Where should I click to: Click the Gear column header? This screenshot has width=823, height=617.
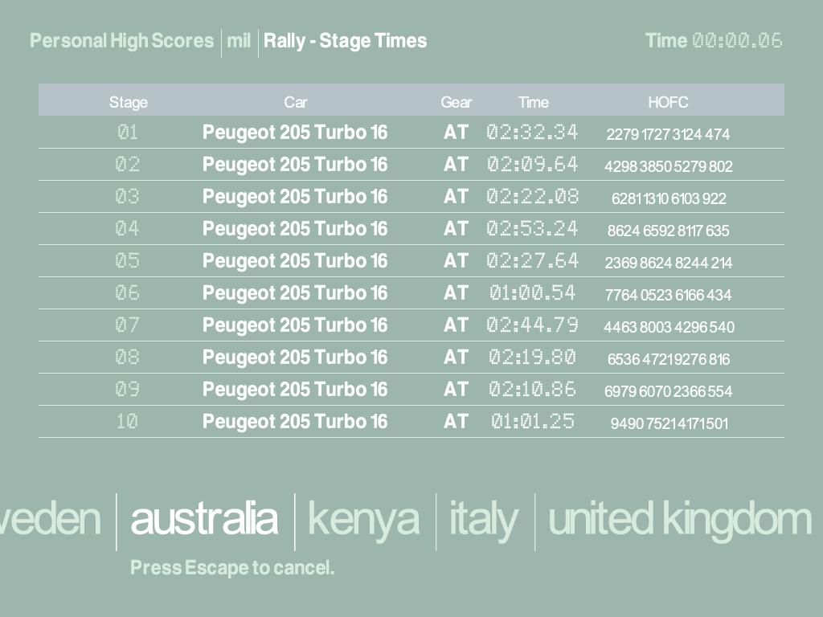click(456, 102)
